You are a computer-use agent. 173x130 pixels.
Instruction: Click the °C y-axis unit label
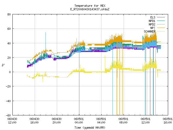point(3,65)
